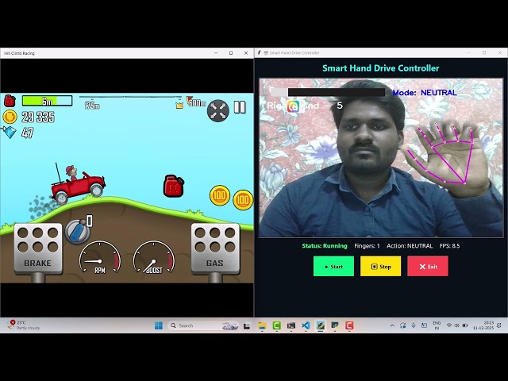Tap the GAS pedal in the game

coord(215,248)
